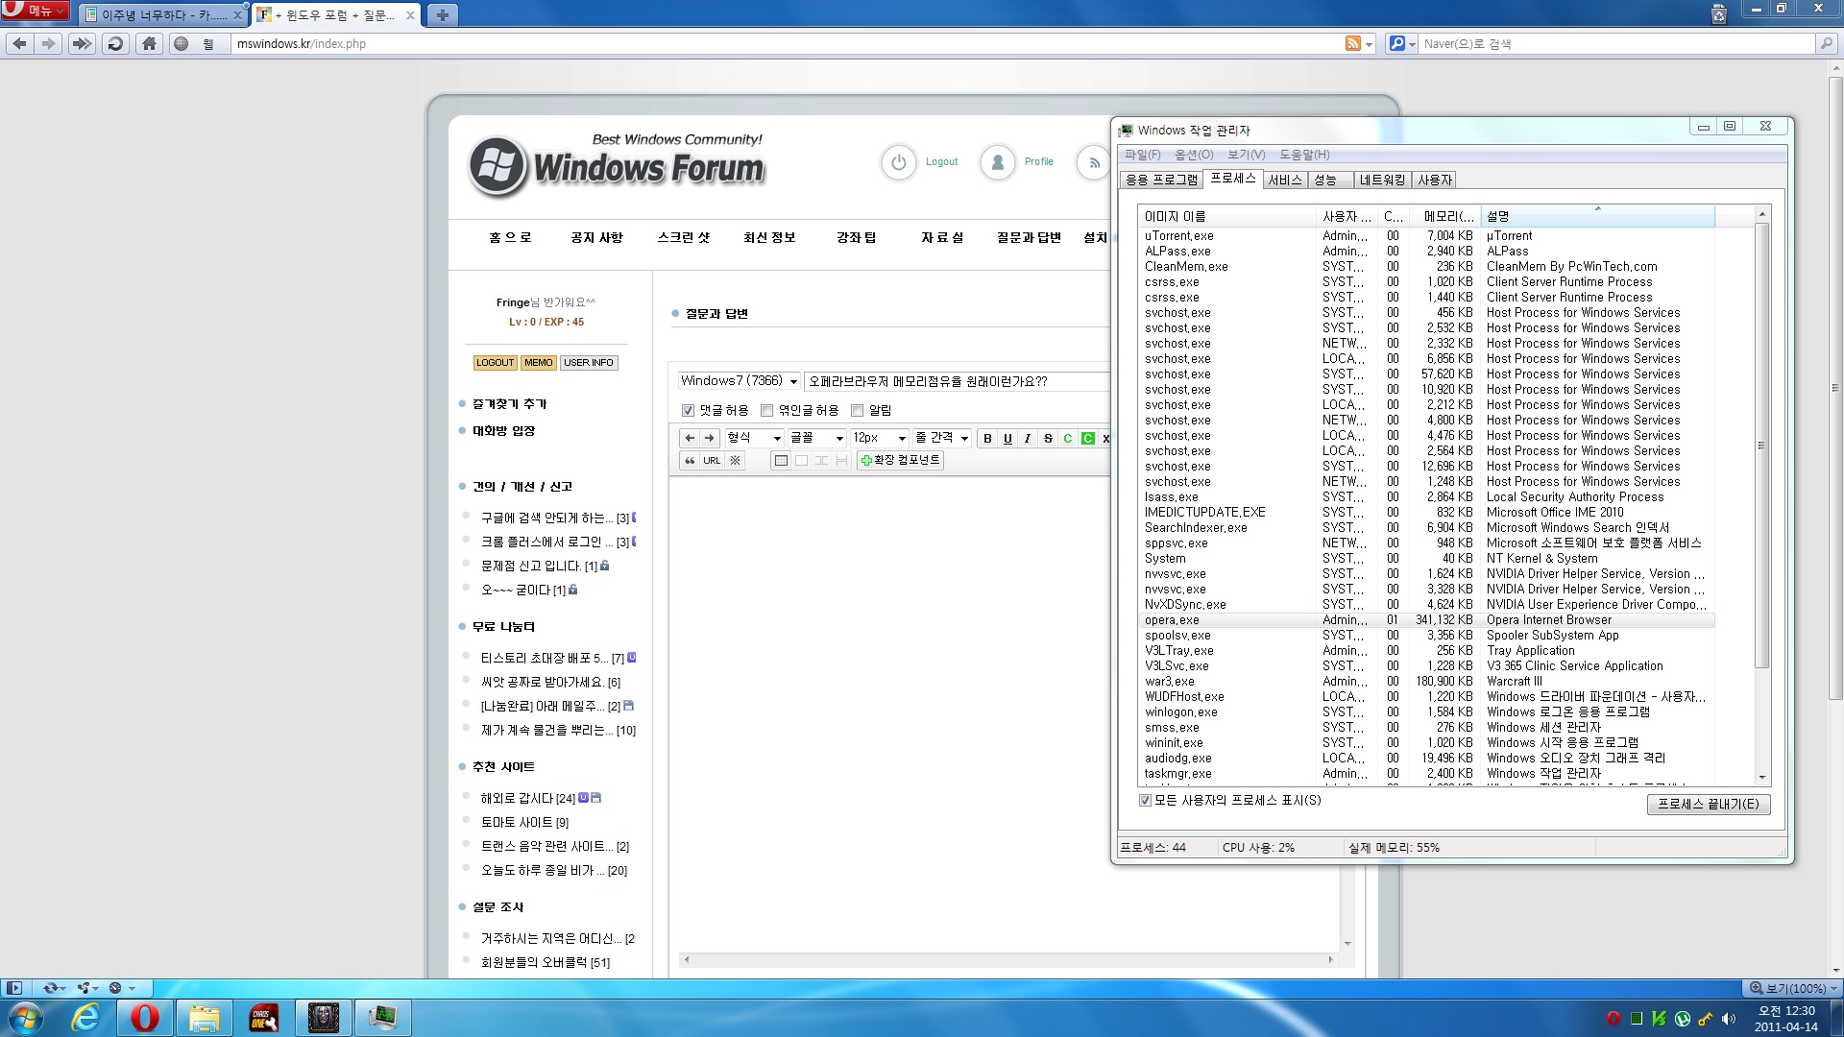Open Opera Link sync dropdown in status bar

pyautogui.click(x=54, y=988)
